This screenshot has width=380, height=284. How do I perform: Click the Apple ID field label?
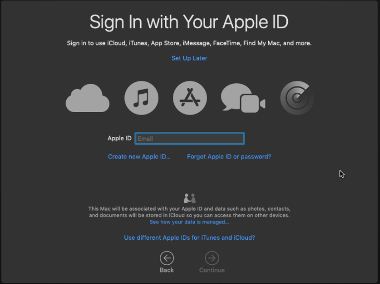(x=120, y=138)
